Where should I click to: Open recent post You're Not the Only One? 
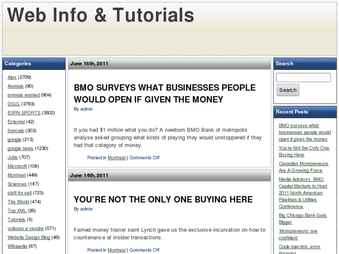pyautogui.click(x=304, y=151)
